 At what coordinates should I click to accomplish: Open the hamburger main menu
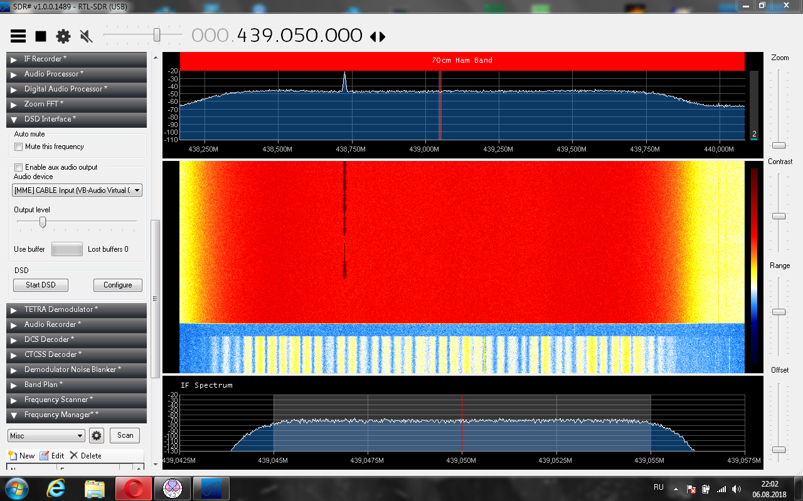18,36
